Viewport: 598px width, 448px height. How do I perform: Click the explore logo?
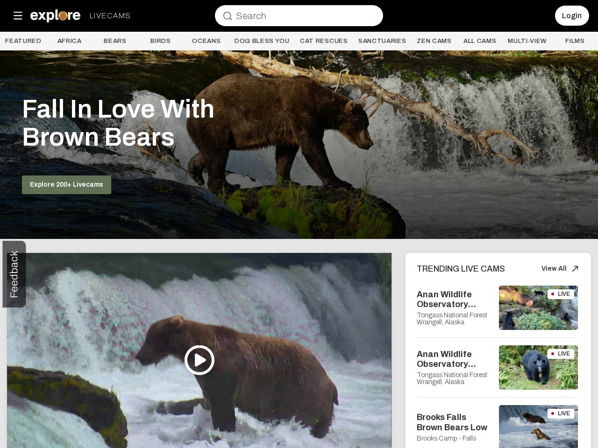point(55,16)
